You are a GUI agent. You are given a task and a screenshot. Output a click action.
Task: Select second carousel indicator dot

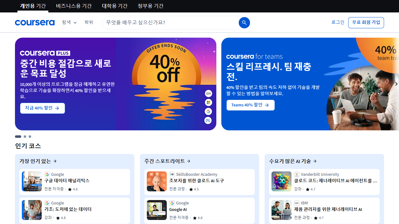click(x=25, y=137)
